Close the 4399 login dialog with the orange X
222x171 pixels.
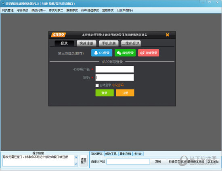coord(168,35)
